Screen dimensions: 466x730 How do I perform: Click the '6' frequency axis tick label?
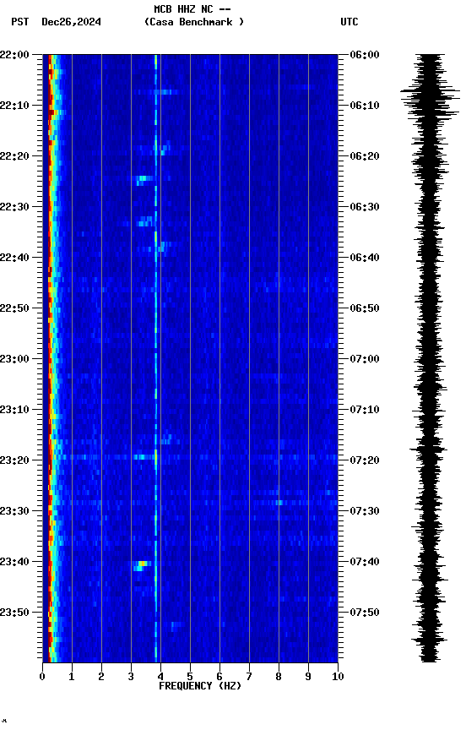(219, 677)
